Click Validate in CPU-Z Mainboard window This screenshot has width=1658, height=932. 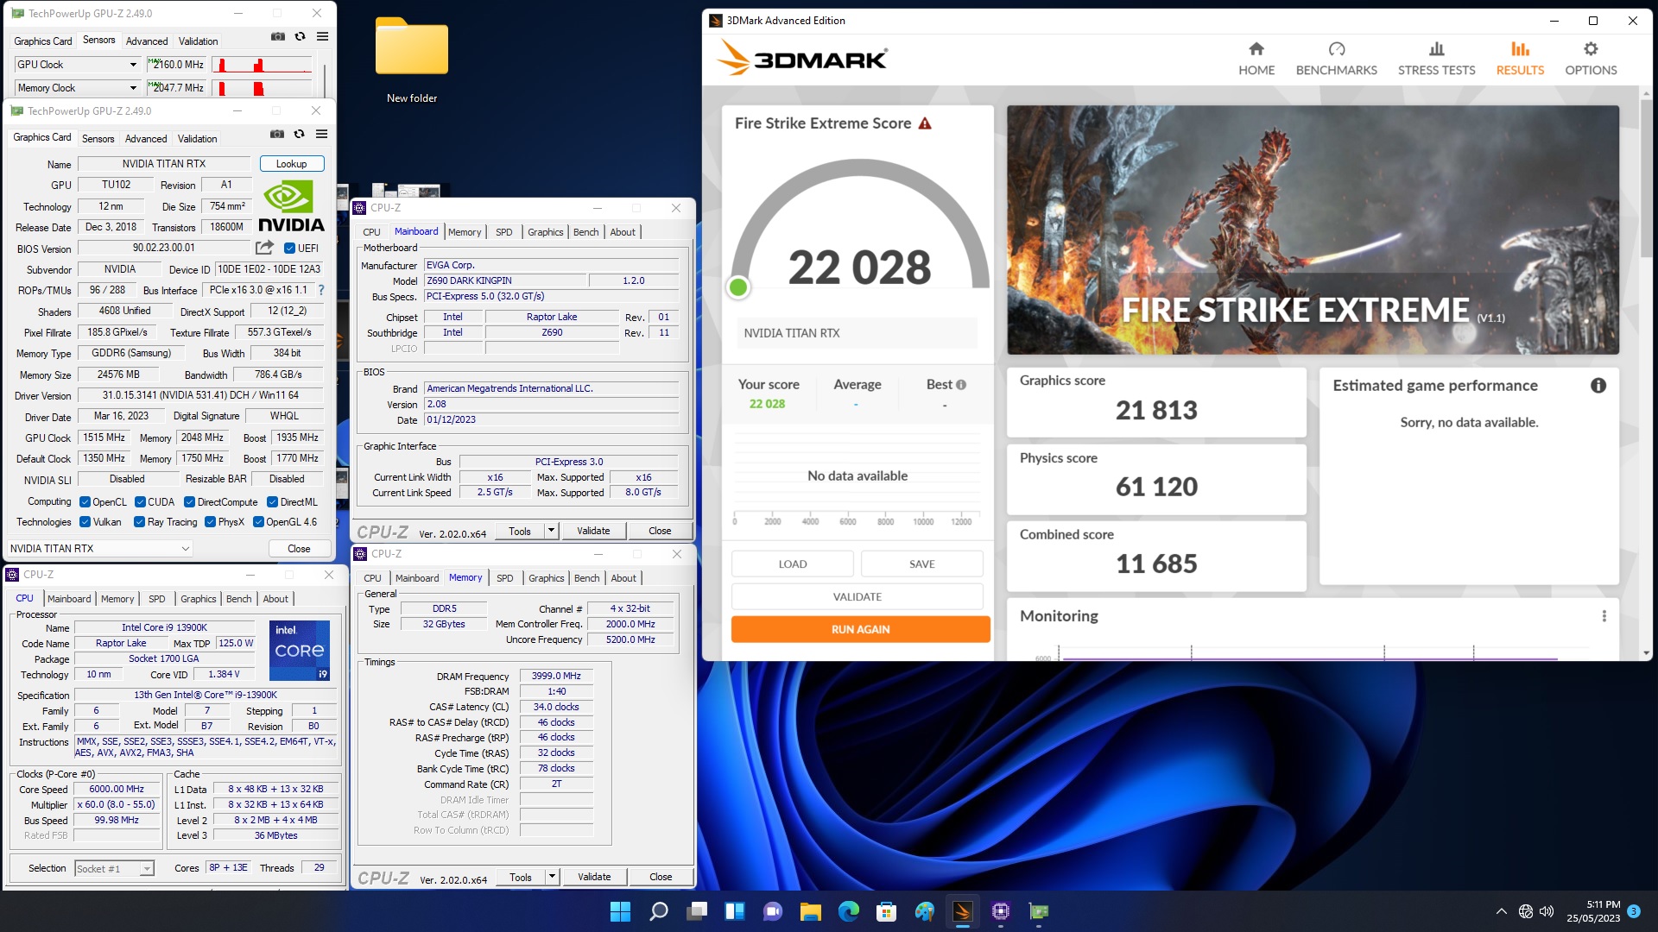(593, 531)
